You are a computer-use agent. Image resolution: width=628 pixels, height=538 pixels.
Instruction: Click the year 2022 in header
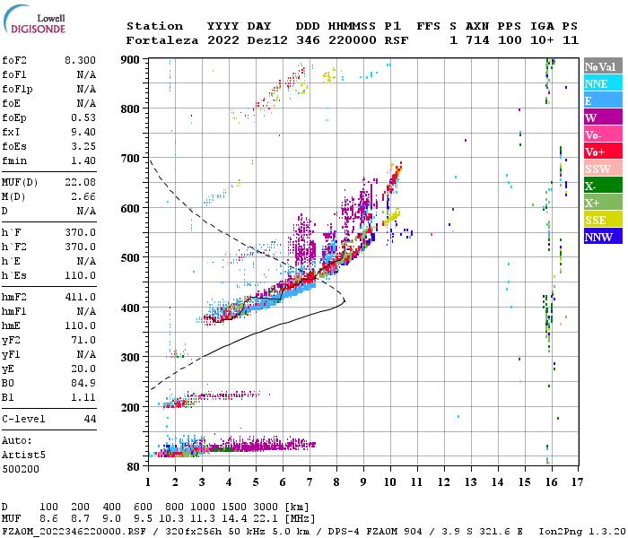(x=223, y=40)
